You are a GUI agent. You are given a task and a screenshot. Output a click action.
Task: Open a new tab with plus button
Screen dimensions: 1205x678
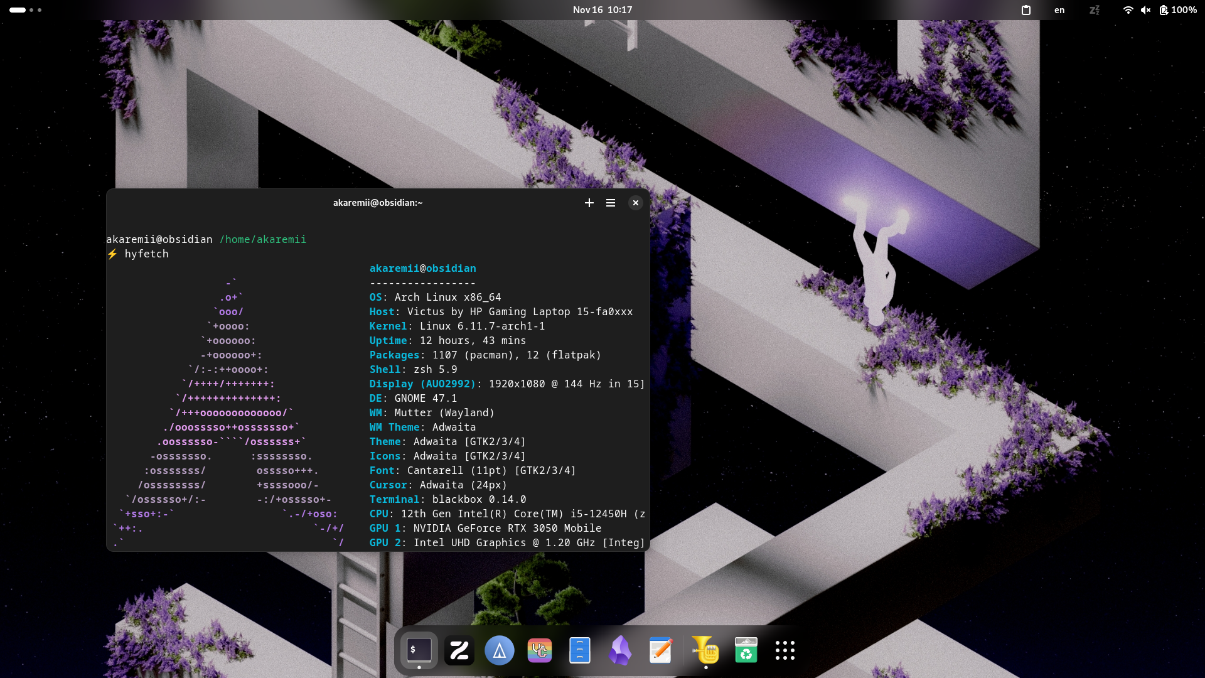coord(589,203)
